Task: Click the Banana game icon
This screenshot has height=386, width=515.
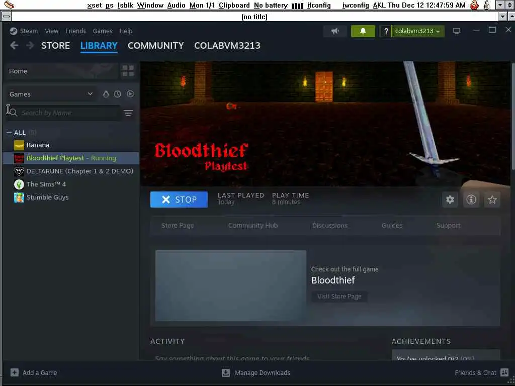Action: [x=19, y=145]
